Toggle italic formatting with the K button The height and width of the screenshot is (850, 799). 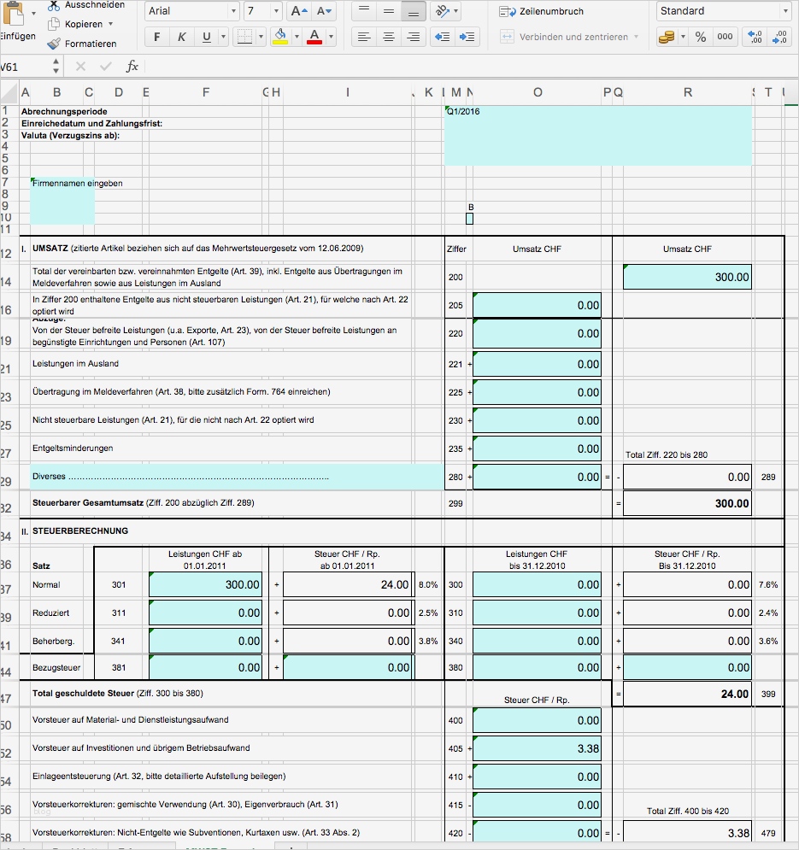coord(182,38)
